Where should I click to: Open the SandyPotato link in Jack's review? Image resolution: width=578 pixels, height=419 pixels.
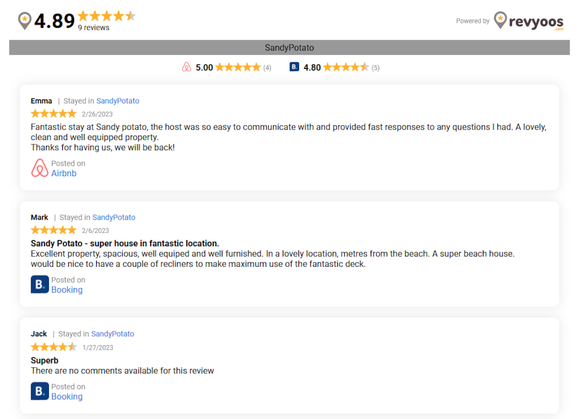tap(113, 334)
